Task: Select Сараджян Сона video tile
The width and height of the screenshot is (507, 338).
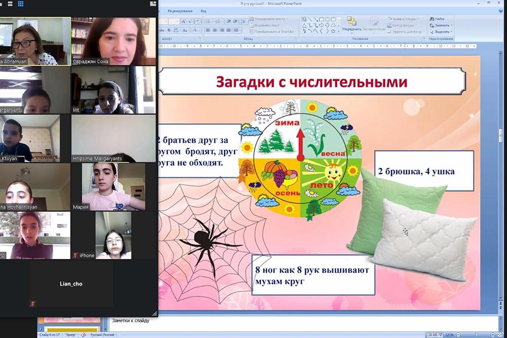Action: point(113,41)
